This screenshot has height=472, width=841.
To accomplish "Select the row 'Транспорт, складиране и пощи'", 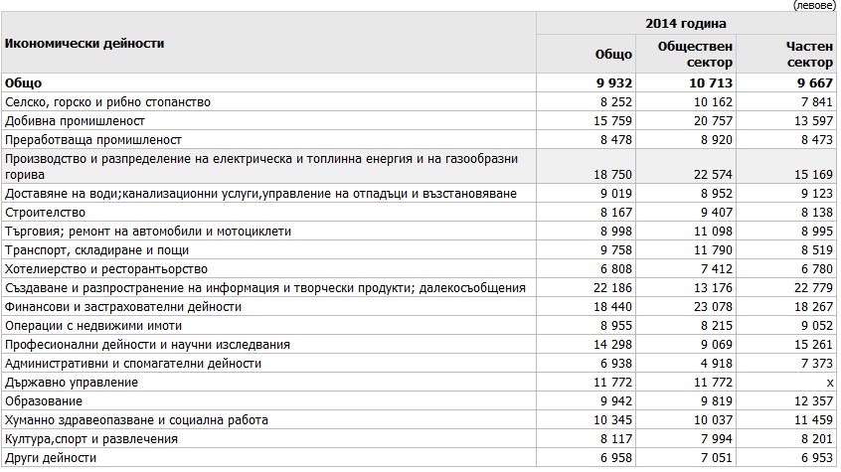I will (419, 250).
